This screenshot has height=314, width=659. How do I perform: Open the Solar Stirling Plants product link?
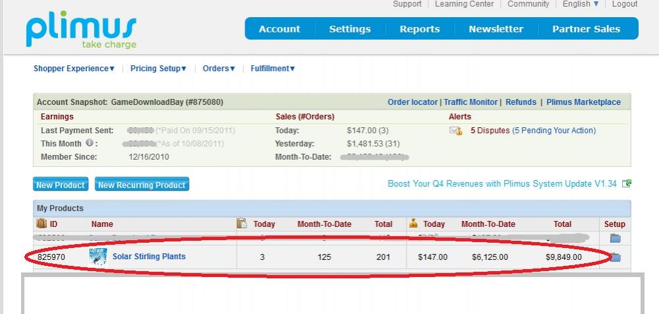[x=149, y=257]
